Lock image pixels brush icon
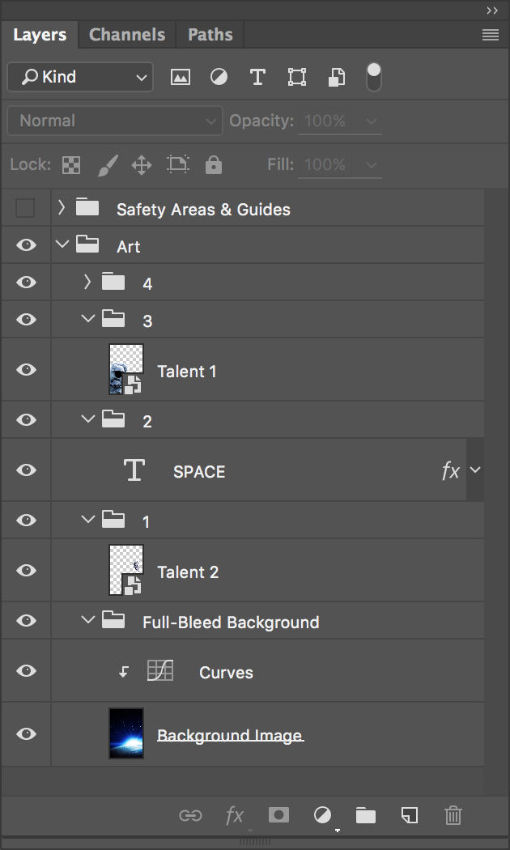The width and height of the screenshot is (510, 850). 108,165
